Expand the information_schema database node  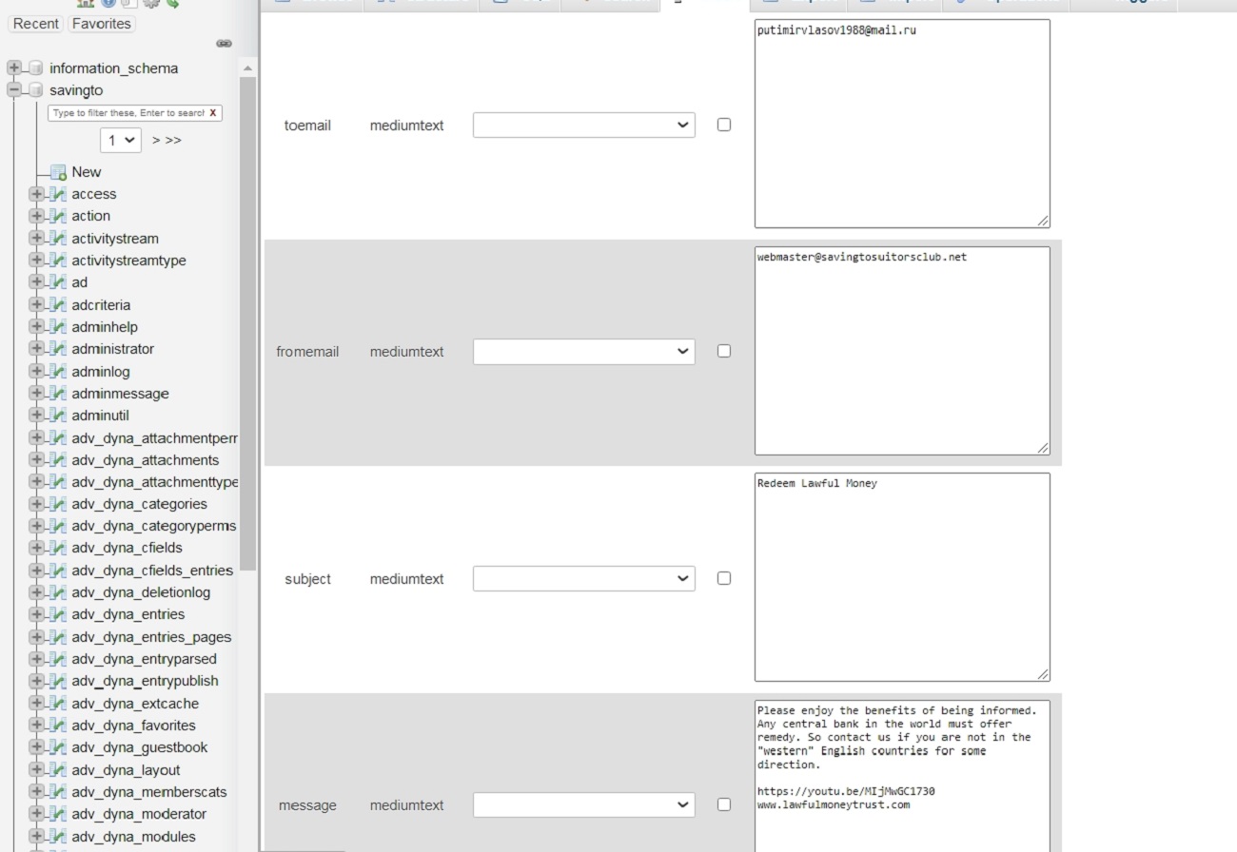tap(14, 68)
